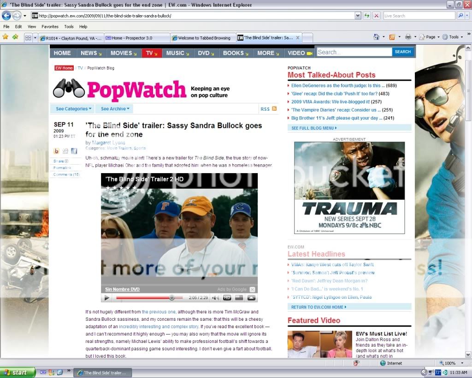Open the Favorites Center star icon
Image resolution: width=472 pixels, height=378 pixels.
[6, 37]
